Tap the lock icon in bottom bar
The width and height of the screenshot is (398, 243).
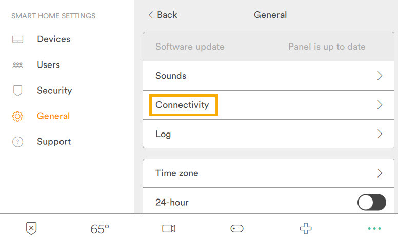coord(237,229)
